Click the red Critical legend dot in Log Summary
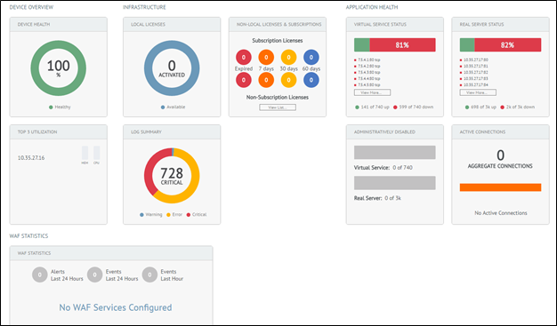This screenshot has width=557, height=326. (189, 215)
